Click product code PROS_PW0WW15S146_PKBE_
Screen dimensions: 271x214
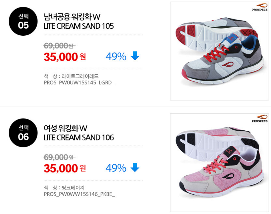coord(79,194)
